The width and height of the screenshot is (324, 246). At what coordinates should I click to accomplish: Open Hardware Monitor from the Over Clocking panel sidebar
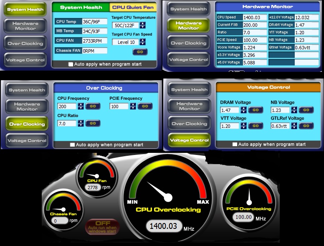click(x=27, y=107)
